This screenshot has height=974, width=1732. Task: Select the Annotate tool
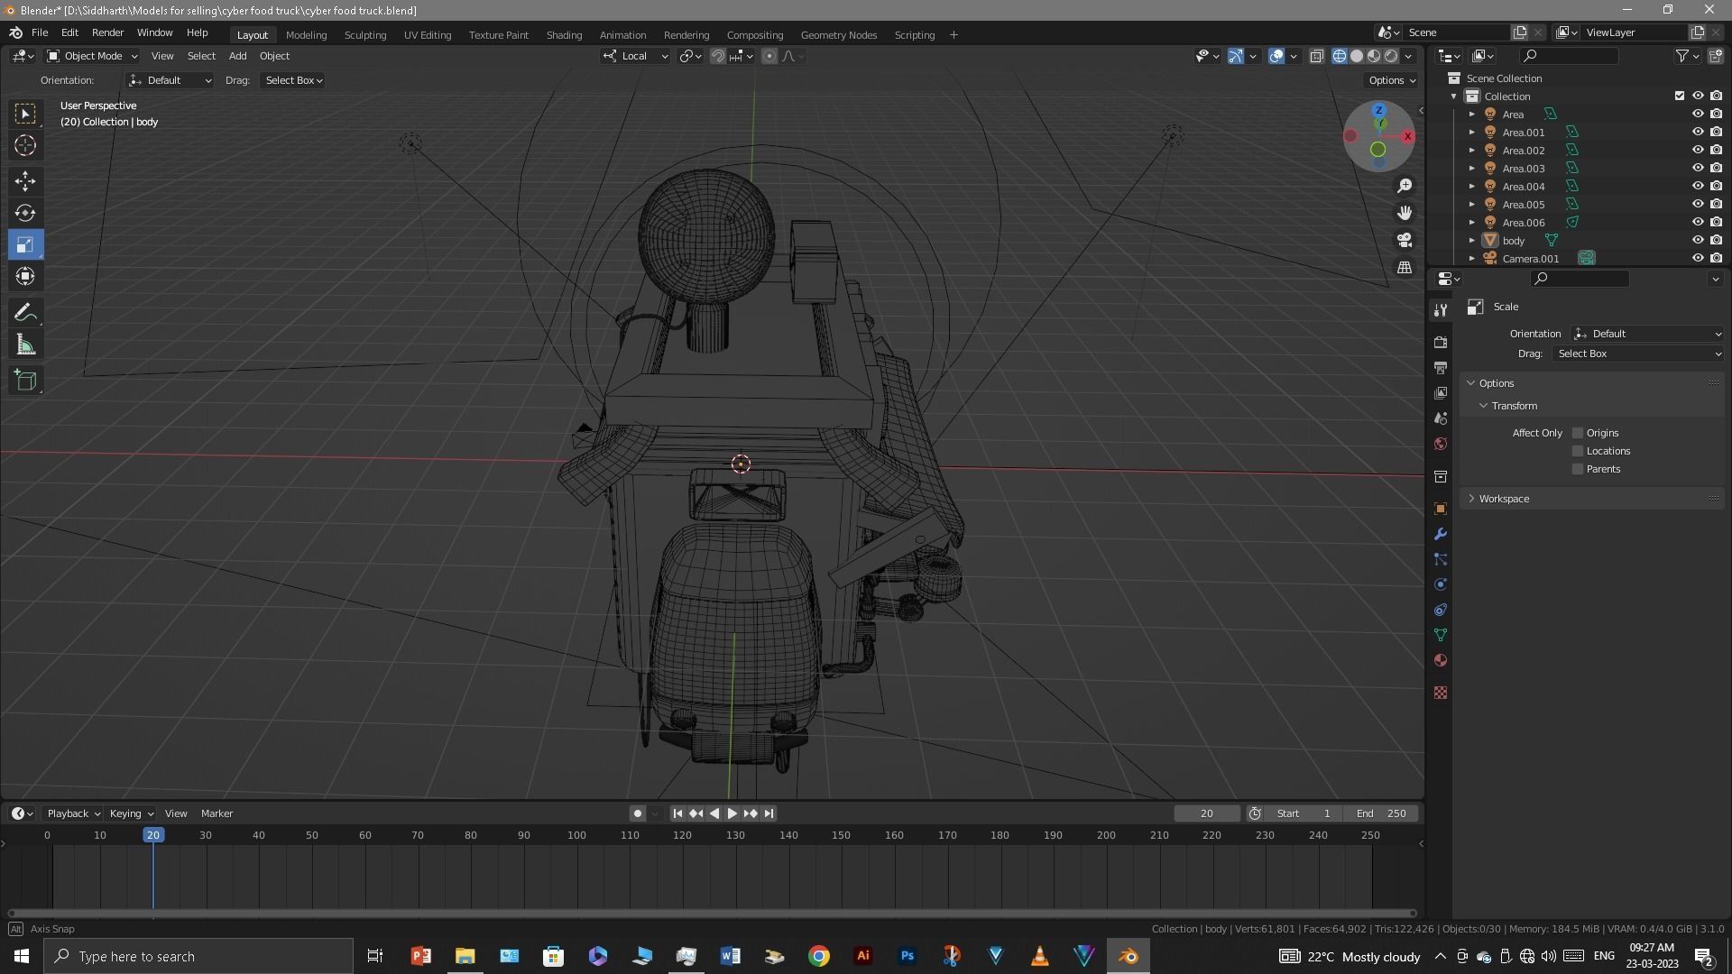pyautogui.click(x=25, y=313)
